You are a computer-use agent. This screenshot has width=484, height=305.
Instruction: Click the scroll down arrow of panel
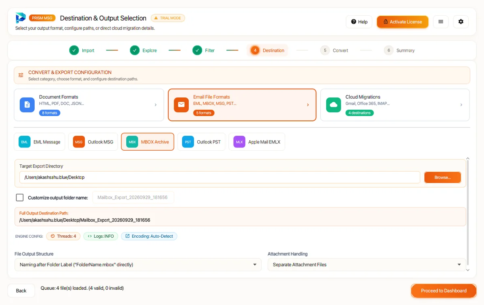click(468, 270)
